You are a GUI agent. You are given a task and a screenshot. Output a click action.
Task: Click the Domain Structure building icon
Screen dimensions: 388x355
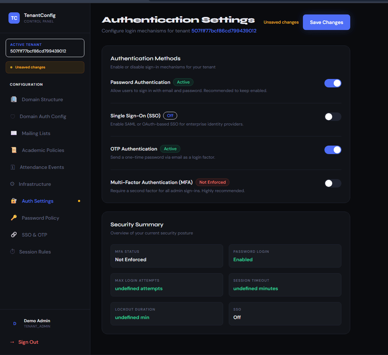tap(14, 99)
